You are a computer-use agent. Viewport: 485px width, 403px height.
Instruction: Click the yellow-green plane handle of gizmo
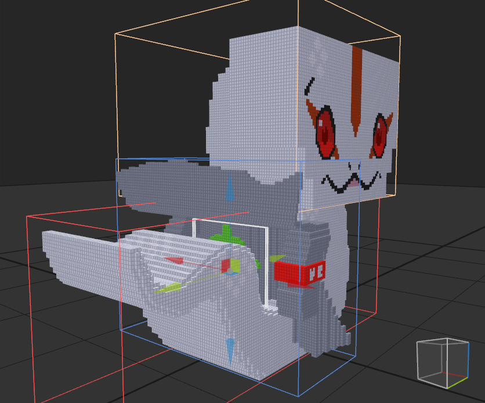tap(235, 266)
